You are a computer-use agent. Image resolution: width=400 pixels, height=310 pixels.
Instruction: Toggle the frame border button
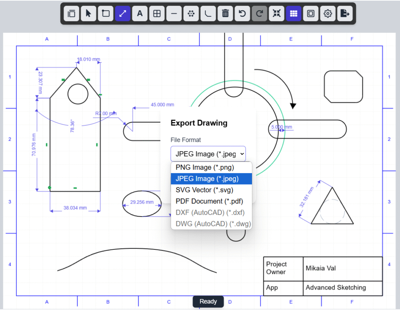311,14
